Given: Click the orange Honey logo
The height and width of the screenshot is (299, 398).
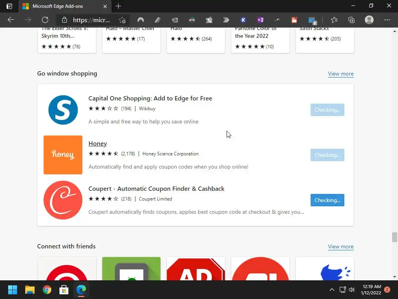Looking at the screenshot, I should point(63,155).
